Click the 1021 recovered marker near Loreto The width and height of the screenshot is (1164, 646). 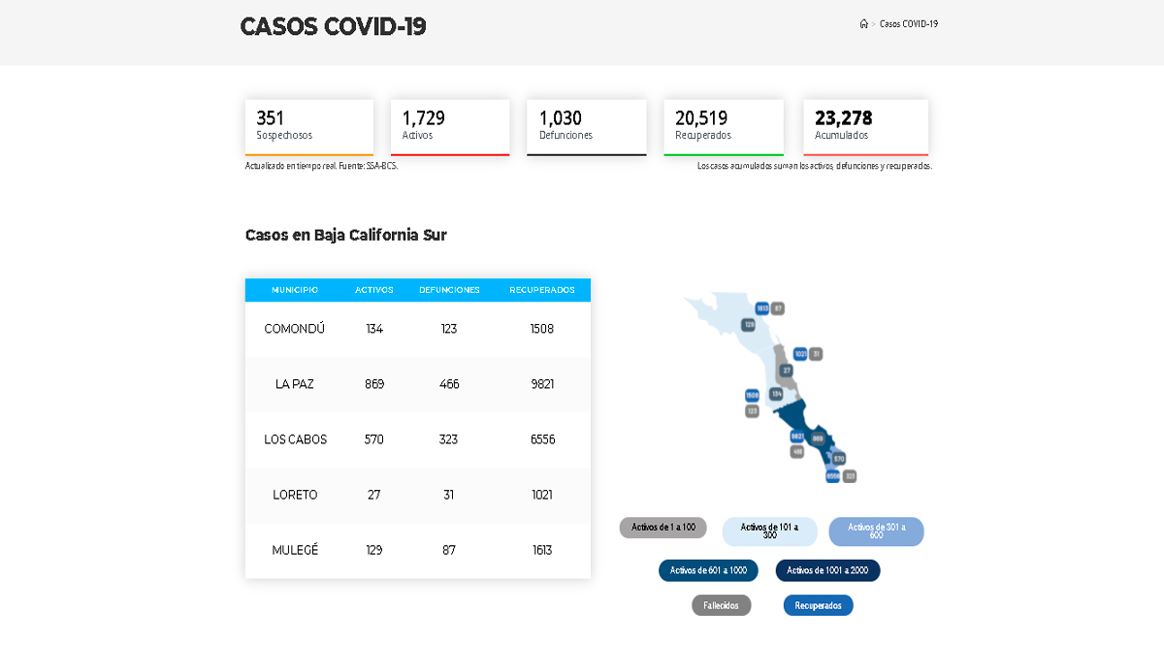coord(800,354)
